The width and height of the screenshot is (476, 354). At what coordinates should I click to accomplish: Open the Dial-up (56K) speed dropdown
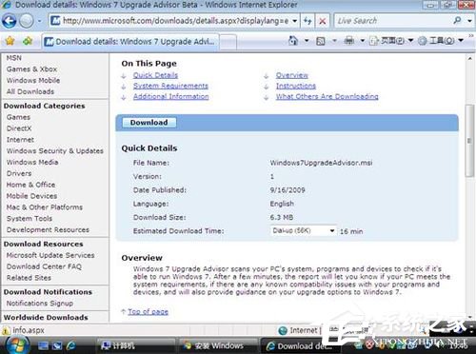[x=303, y=230]
